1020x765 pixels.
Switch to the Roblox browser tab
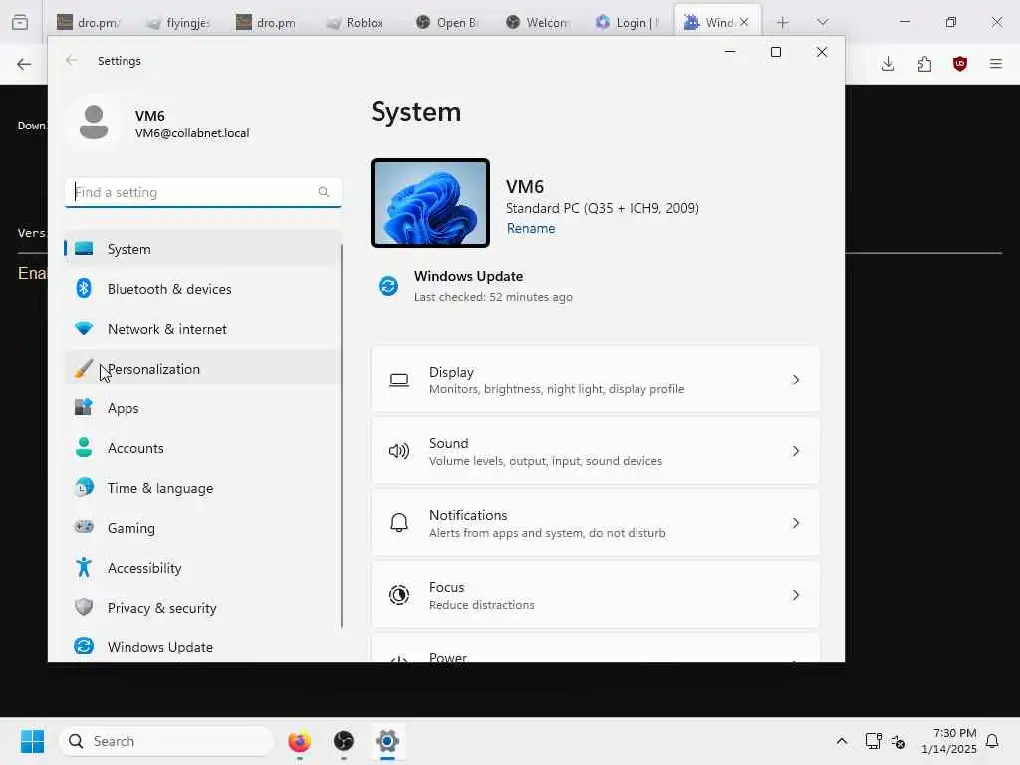point(356,22)
